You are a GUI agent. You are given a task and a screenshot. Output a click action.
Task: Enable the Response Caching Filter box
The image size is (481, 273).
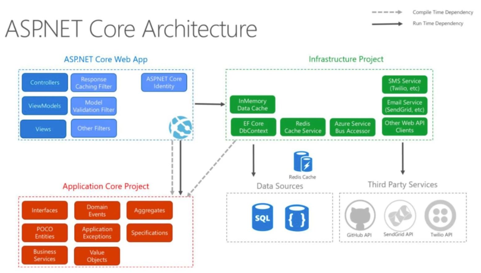point(94,83)
